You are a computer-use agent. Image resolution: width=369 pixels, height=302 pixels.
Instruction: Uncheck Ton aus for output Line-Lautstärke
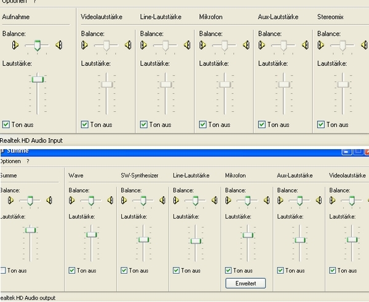176,270
